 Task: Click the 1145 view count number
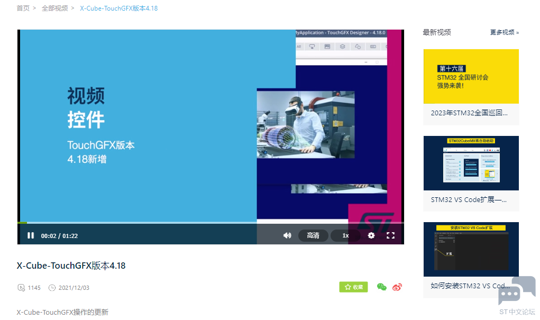(x=34, y=288)
